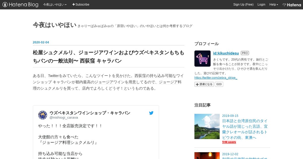Click the Hatena logo at top right
The image size is (303, 159).
(x=292, y=5)
